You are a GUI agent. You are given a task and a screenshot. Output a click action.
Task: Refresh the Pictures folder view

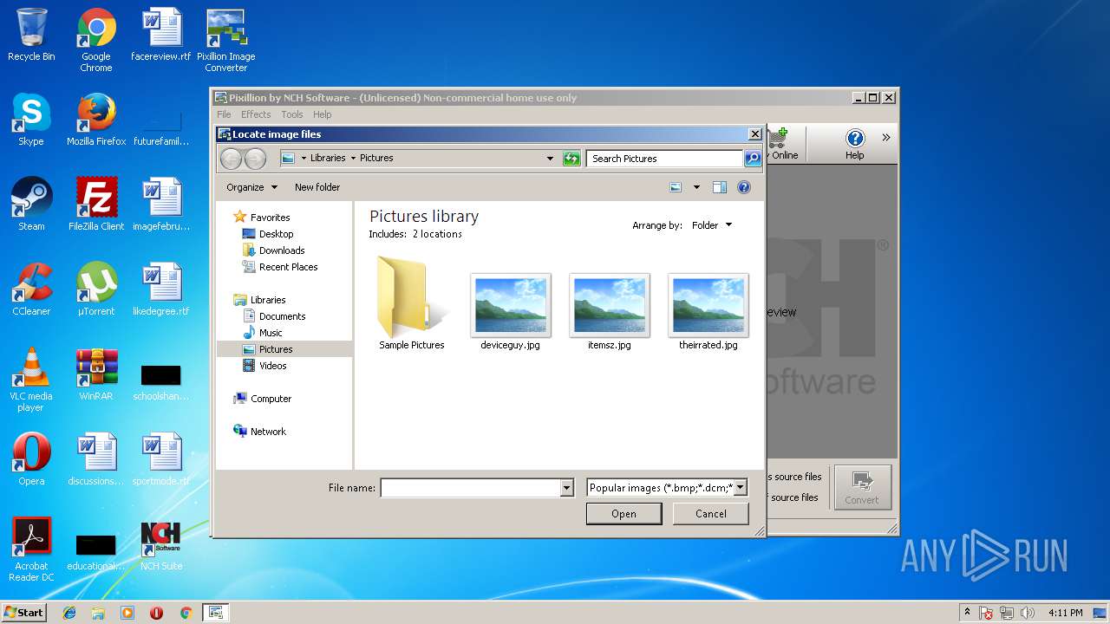pos(571,159)
